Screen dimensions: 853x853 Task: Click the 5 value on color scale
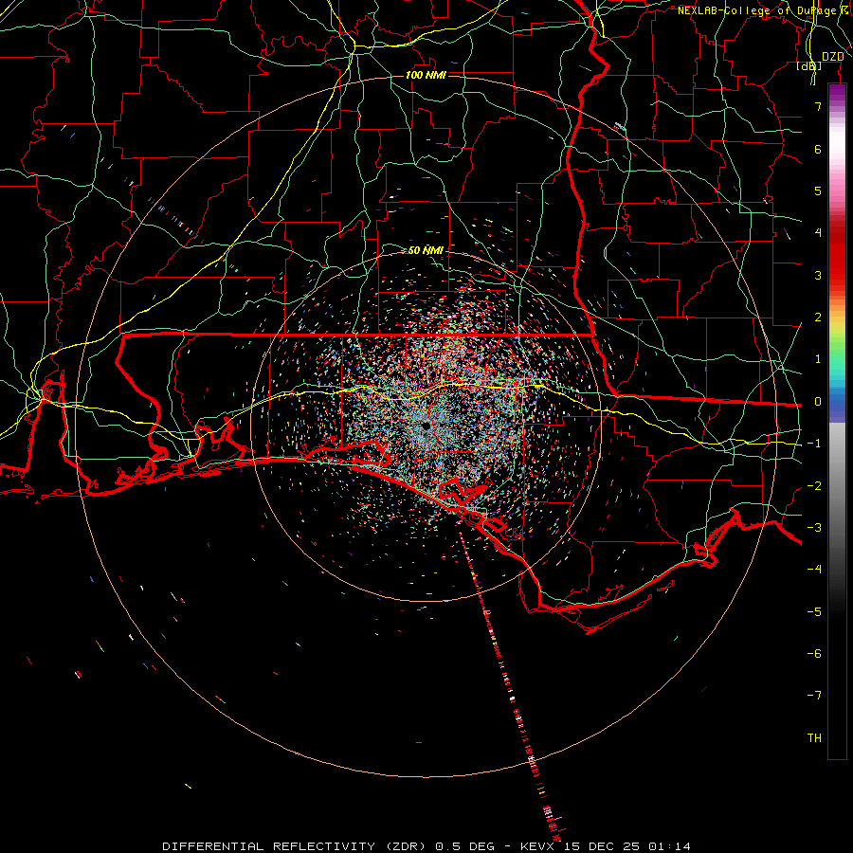(818, 191)
